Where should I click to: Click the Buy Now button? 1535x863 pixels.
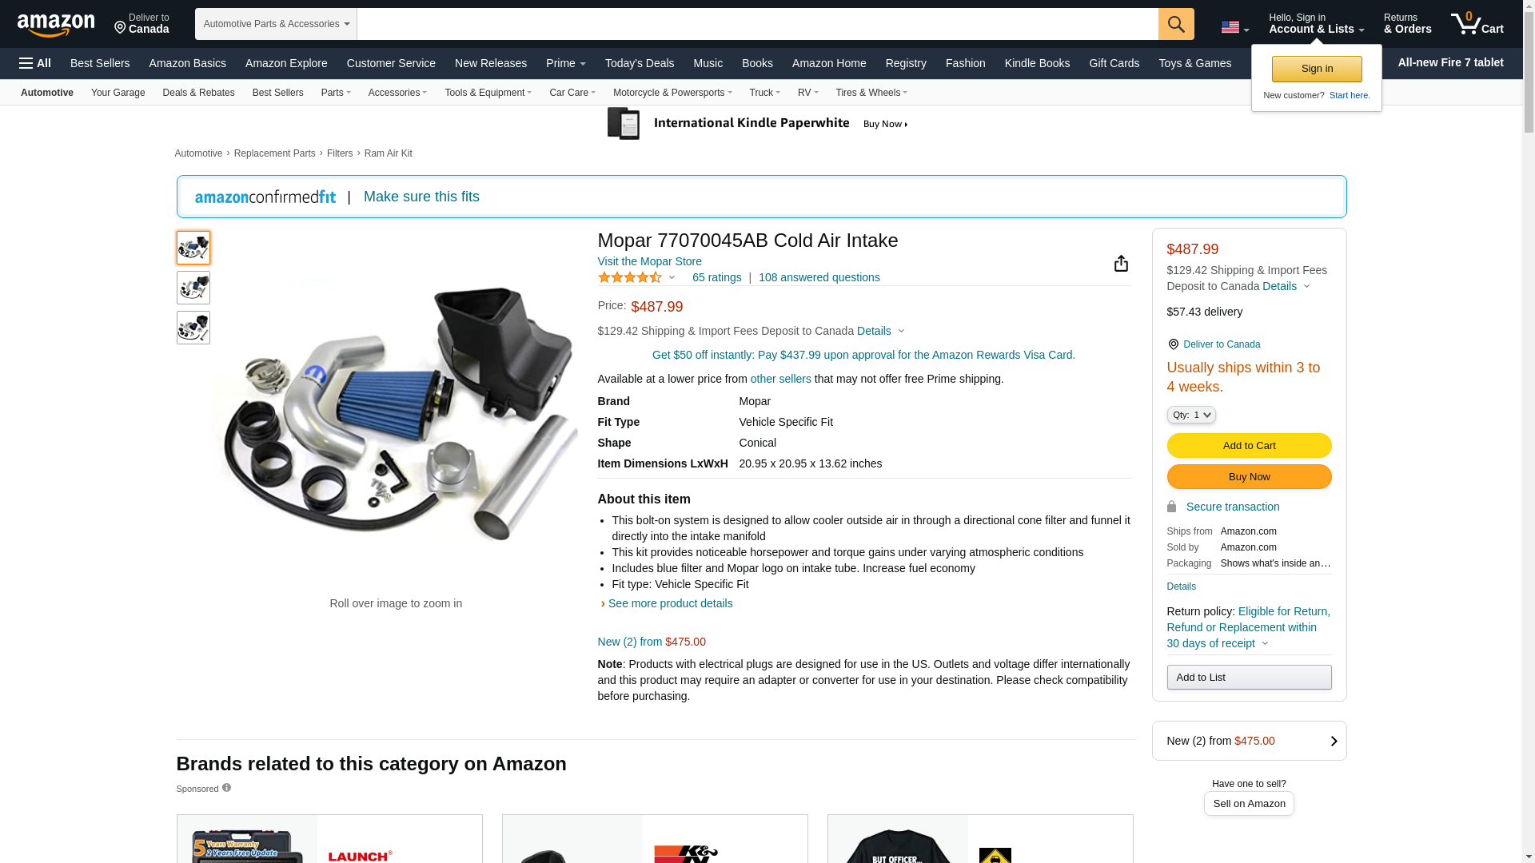[x=1249, y=477]
